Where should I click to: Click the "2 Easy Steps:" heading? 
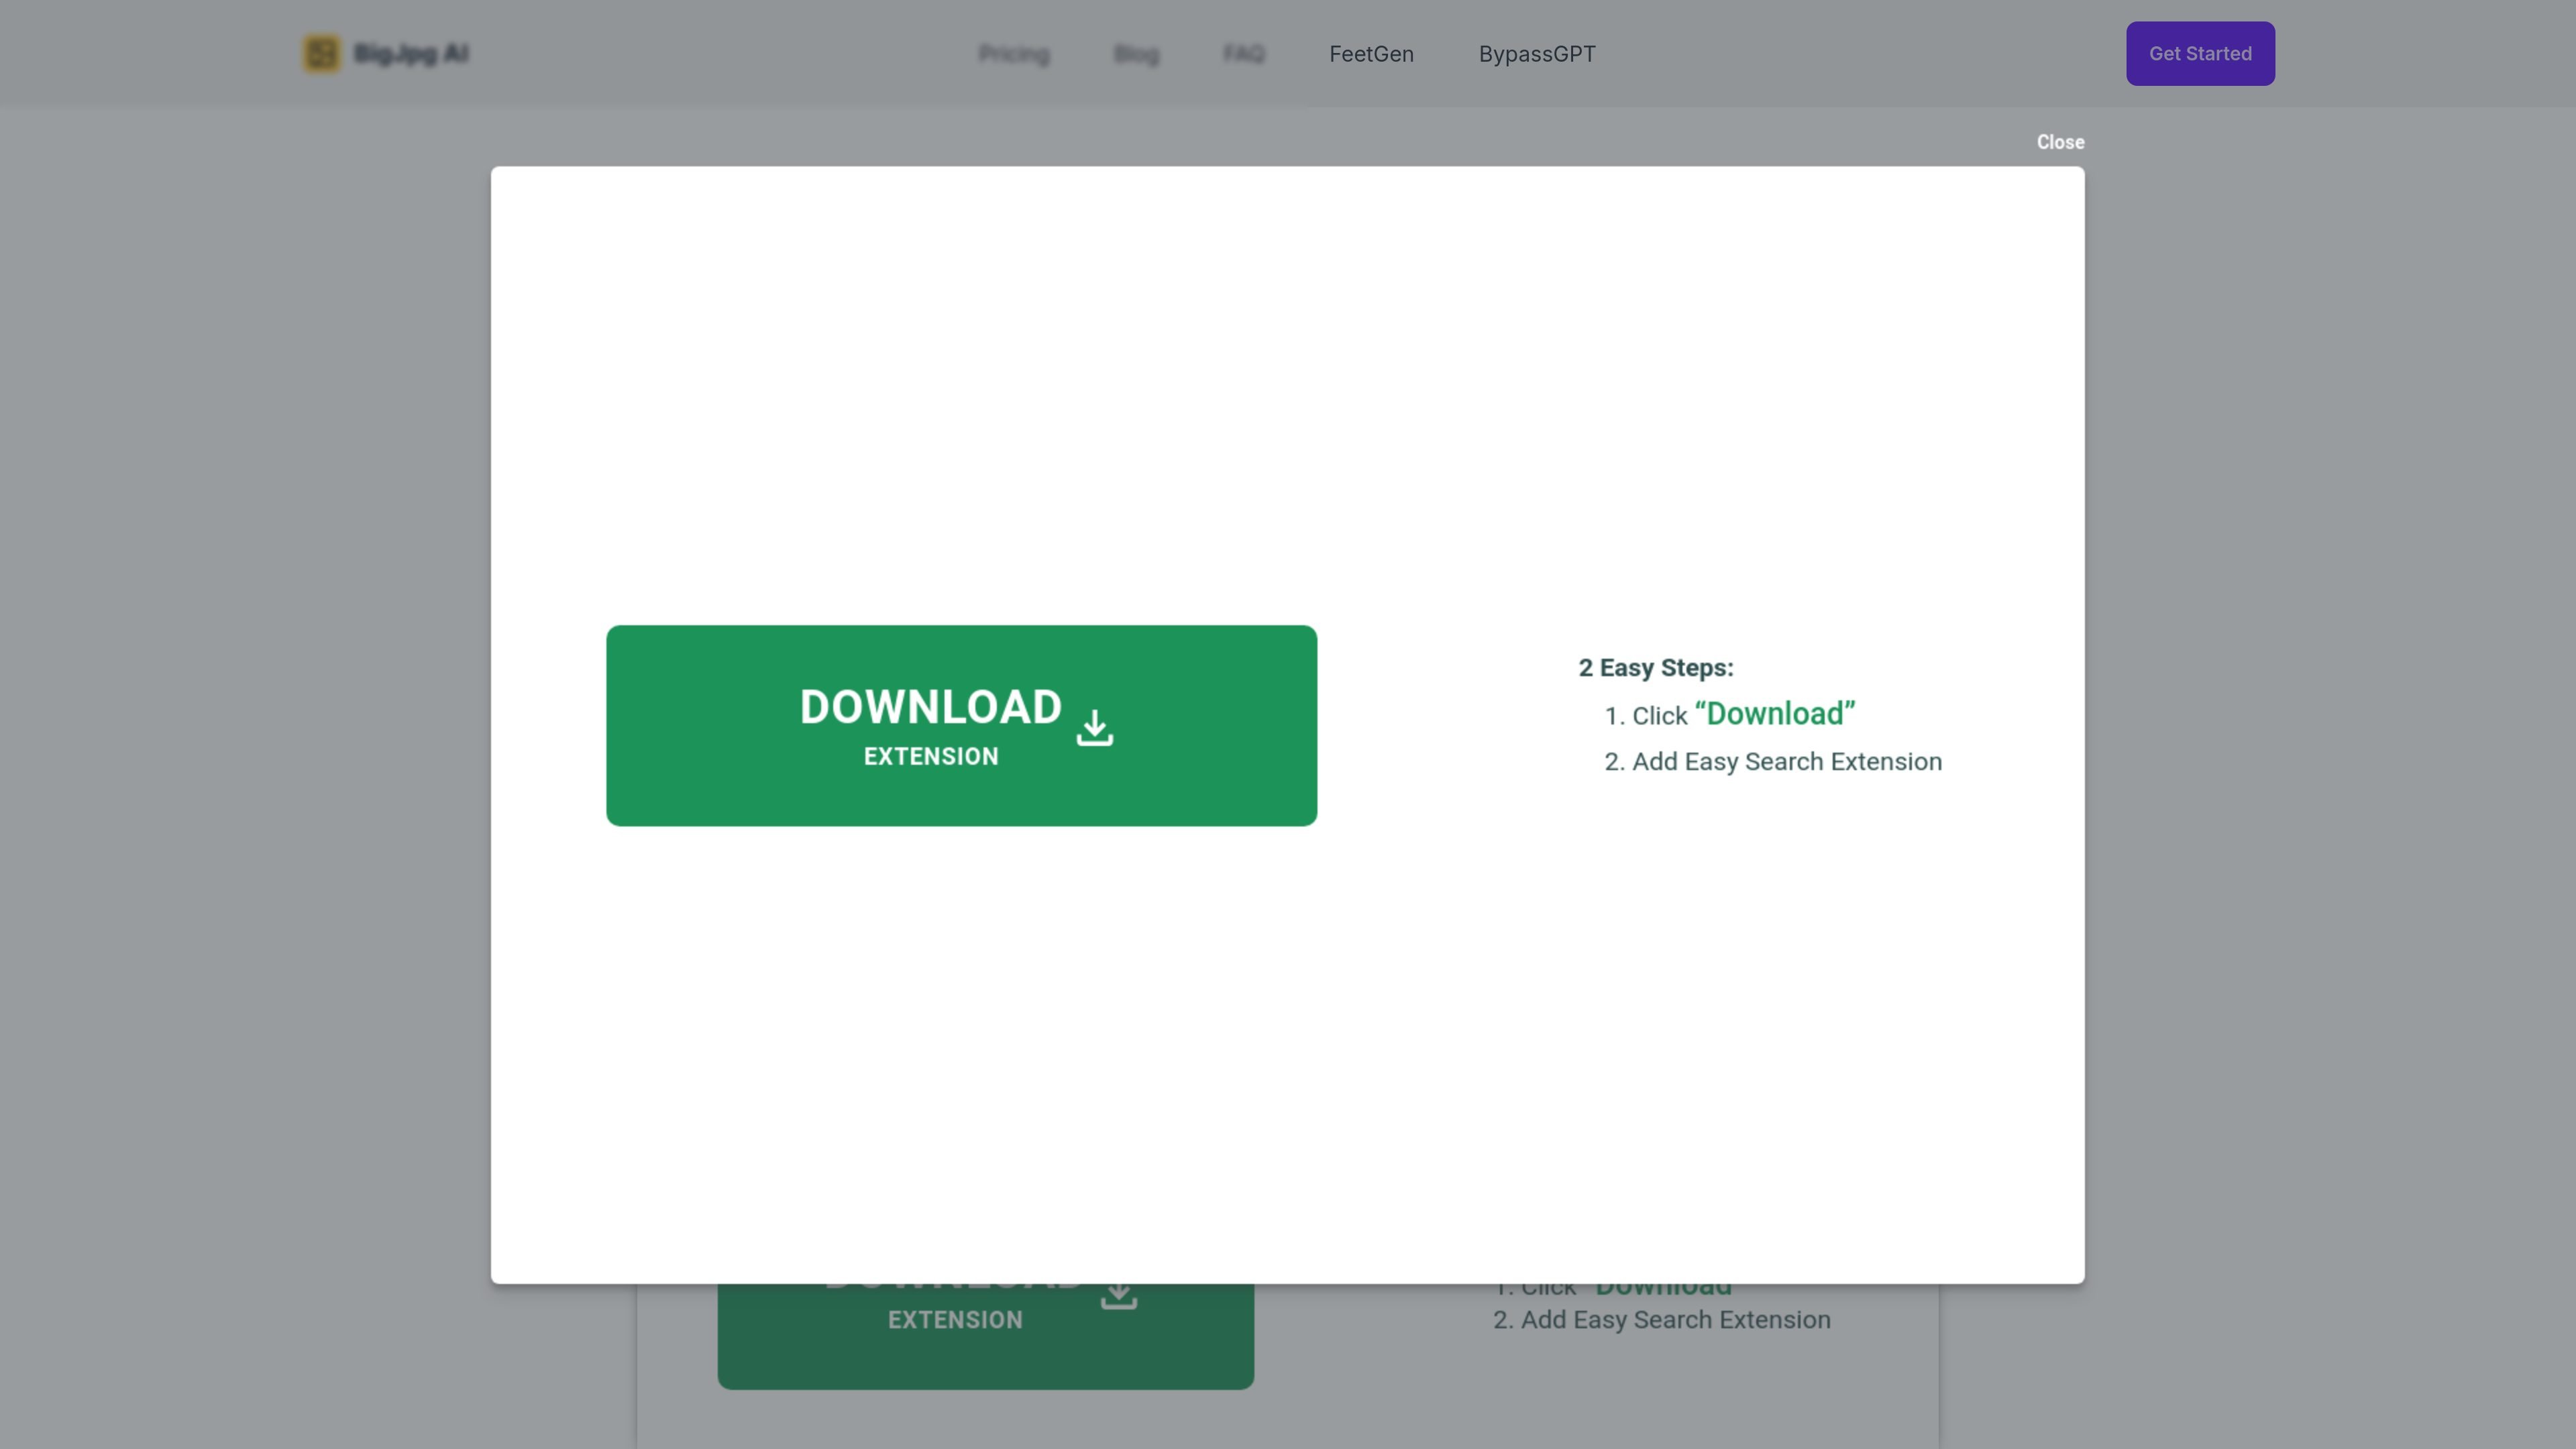coord(1656,668)
